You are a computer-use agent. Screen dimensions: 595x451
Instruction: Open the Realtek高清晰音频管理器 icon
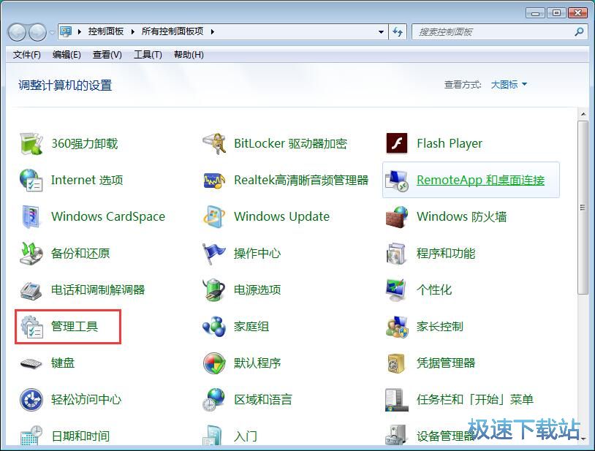214,180
